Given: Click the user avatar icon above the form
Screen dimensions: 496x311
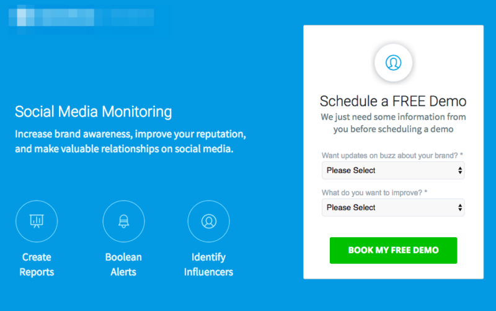Looking at the screenshot, I should click(x=393, y=63).
